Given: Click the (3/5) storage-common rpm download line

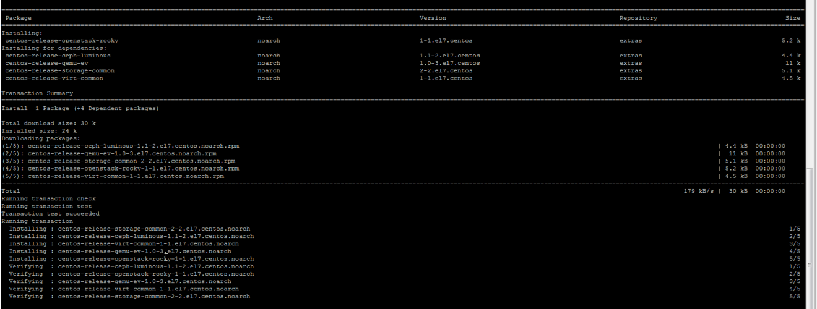Looking at the screenshot, I should click(x=393, y=161).
